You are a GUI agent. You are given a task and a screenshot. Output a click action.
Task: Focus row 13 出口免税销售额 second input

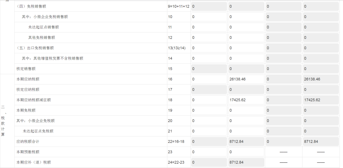[246, 48]
